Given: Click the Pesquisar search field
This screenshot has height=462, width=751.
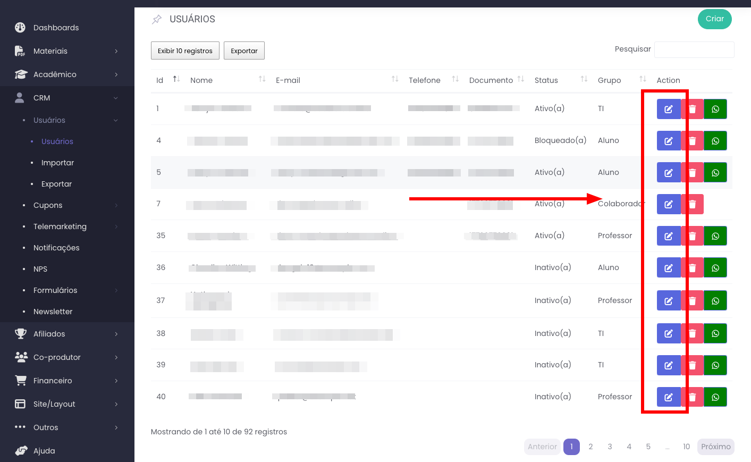Looking at the screenshot, I should 694,49.
